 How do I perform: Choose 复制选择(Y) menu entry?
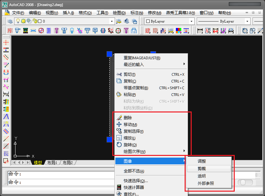151,131
